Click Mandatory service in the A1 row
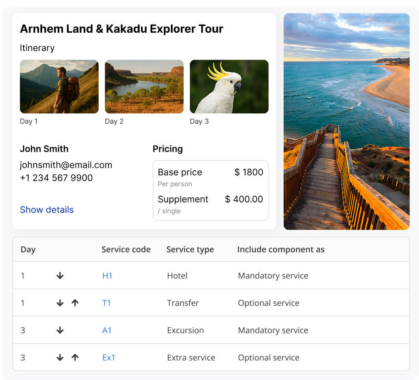The image size is (419, 380). [273, 330]
